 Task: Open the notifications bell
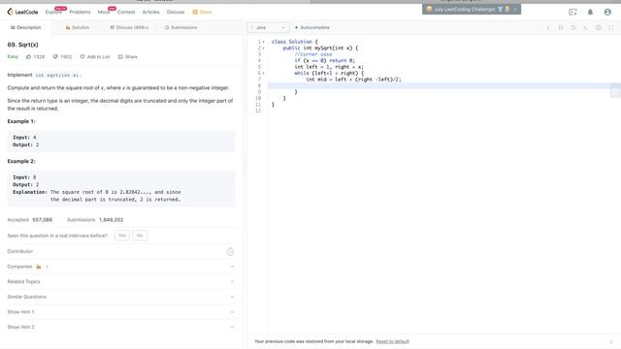(x=590, y=12)
